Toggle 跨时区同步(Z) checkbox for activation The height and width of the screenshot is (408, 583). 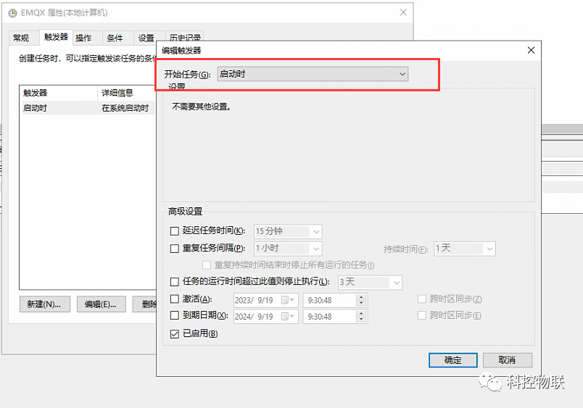(421, 299)
